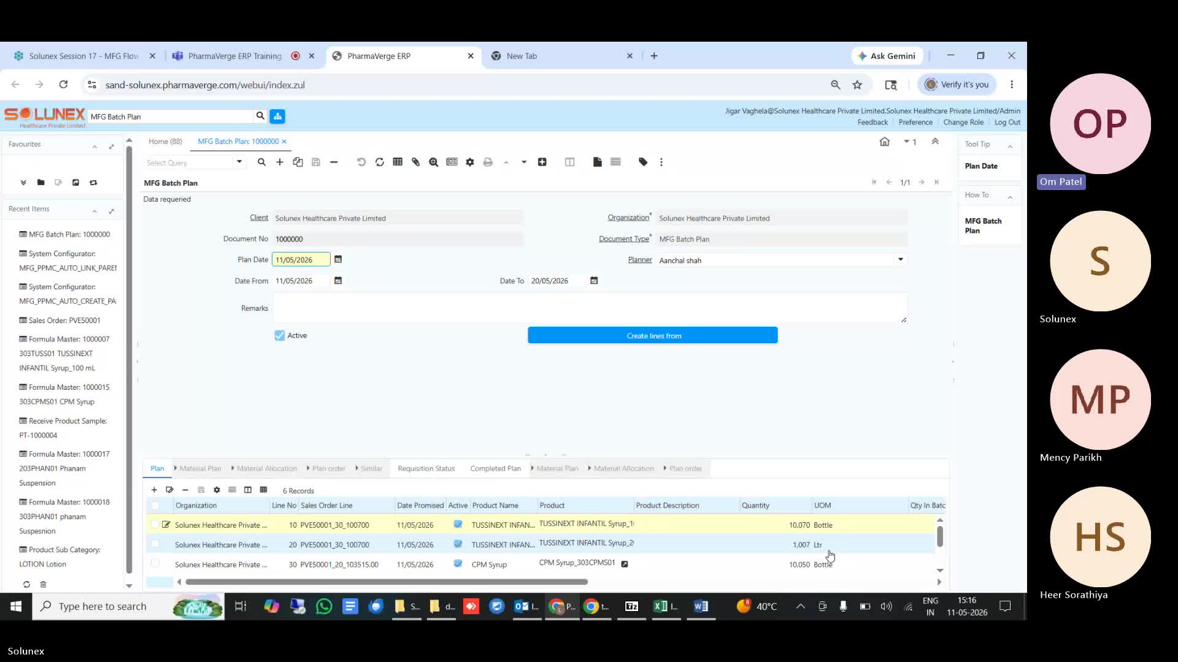This screenshot has height=662, width=1178.
Task: Collapse the Favourites panel
Action: [x=94, y=146]
